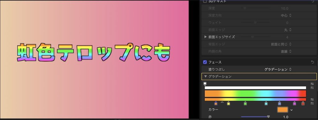Click the white opacity gradient bar
Viewport: 318px width, 120px height.
click(255, 88)
